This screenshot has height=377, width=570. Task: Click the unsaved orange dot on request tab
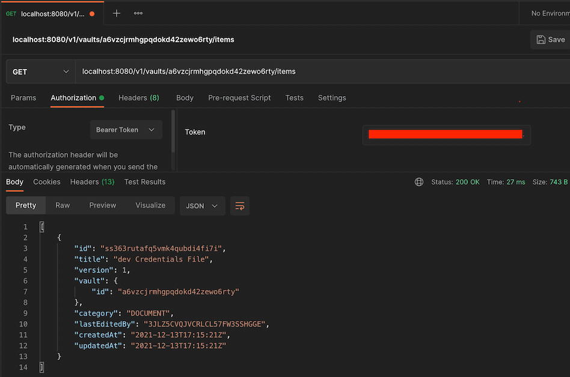point(92,14)
